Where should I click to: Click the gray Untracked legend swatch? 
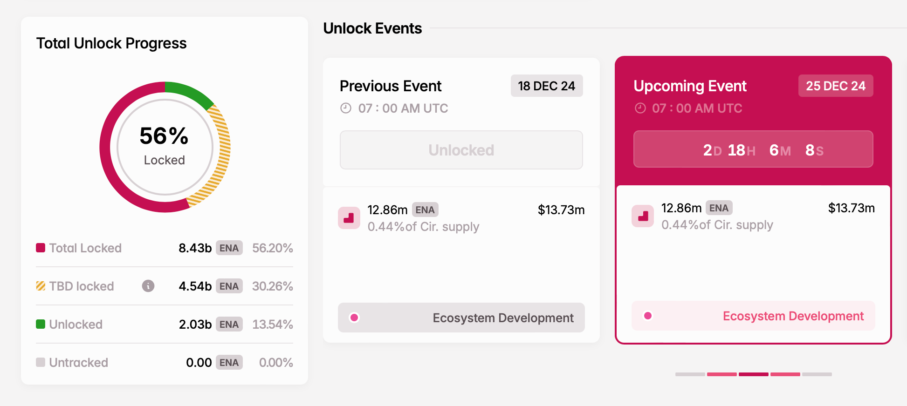coord(41,362)
